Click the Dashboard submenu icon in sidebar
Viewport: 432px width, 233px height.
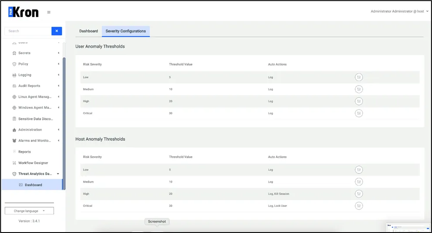point(21,185)
